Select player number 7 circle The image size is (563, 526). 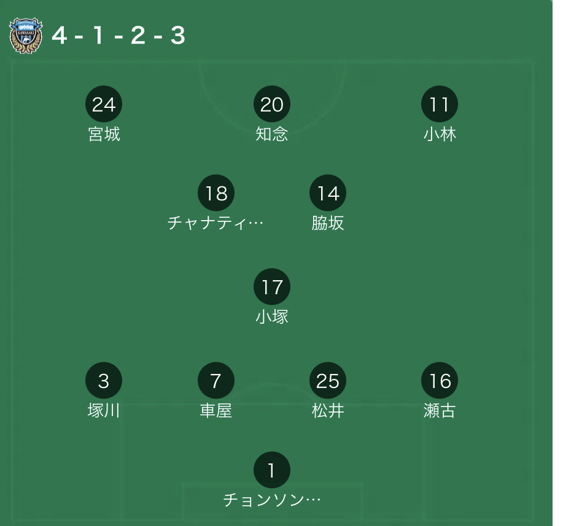click(216, 381)
